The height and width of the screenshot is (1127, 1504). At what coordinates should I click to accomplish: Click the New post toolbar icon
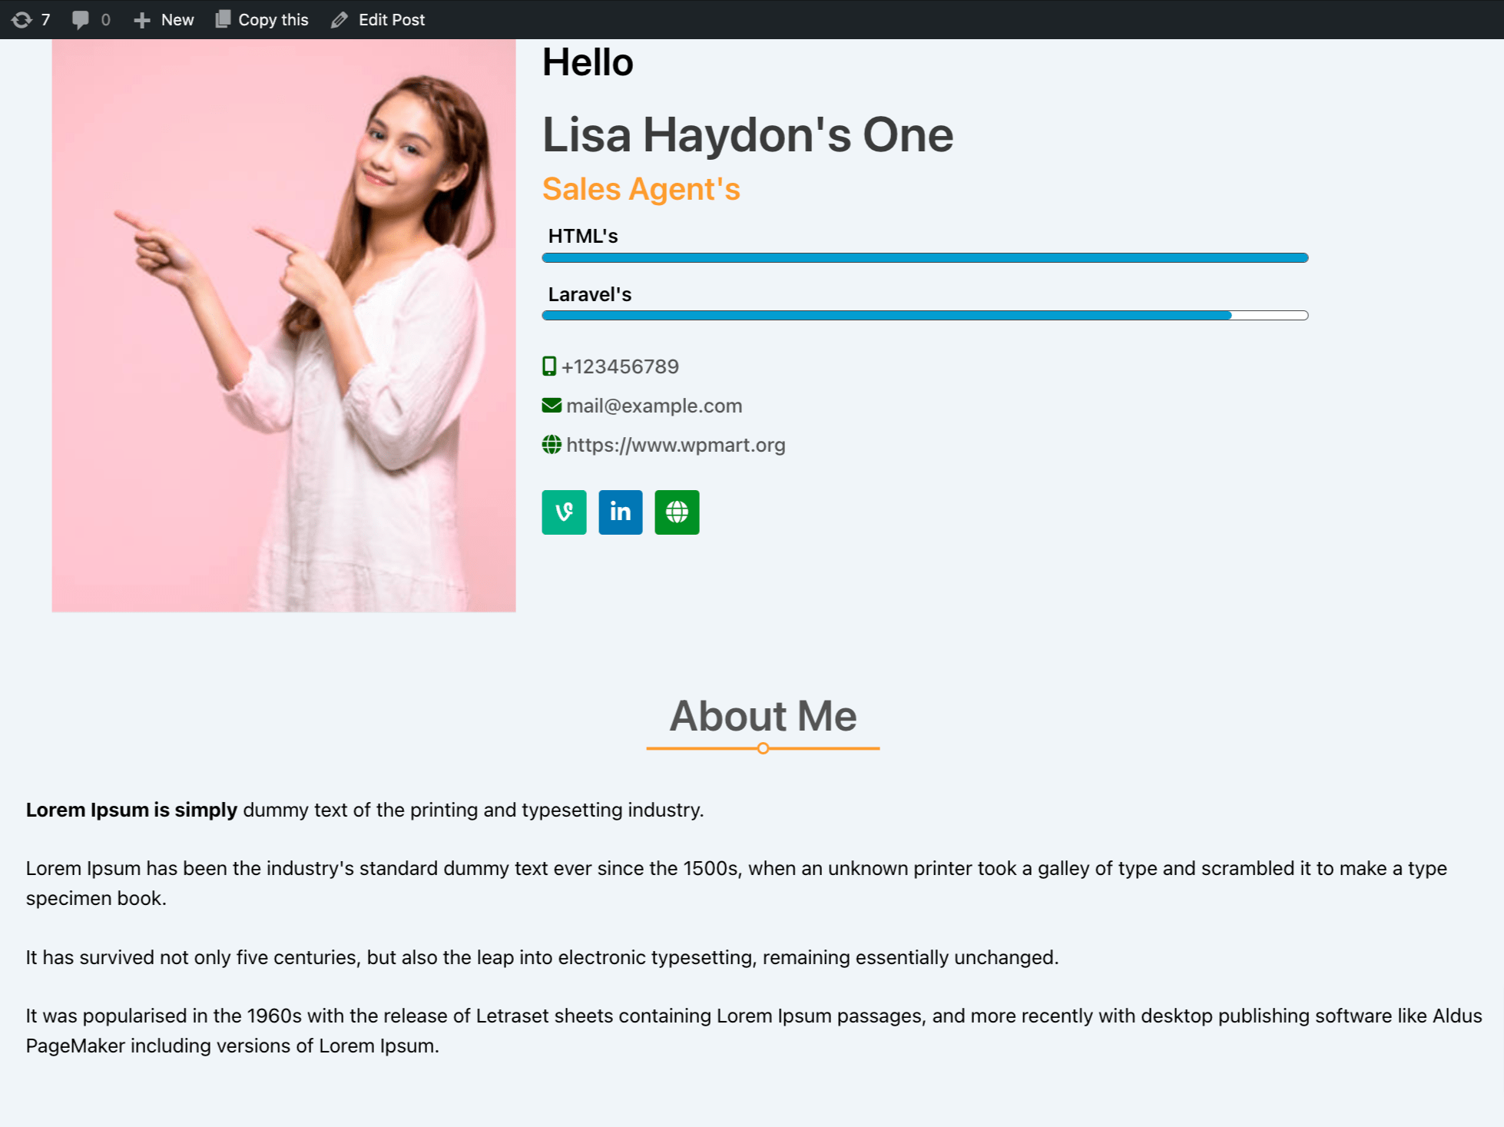tap(142, 19)
